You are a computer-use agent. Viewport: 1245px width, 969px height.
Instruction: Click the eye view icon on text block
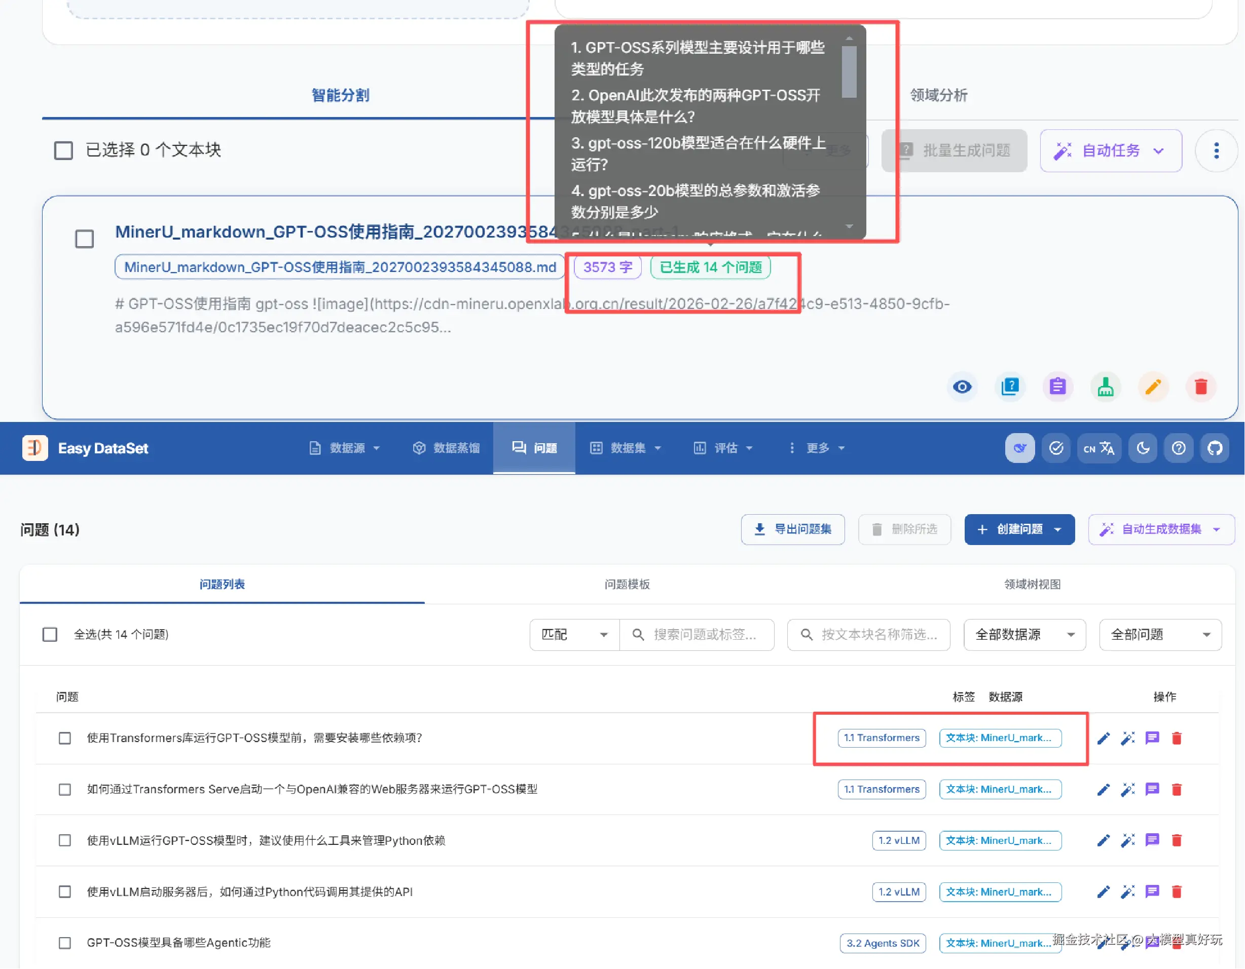tap(962, 387)
